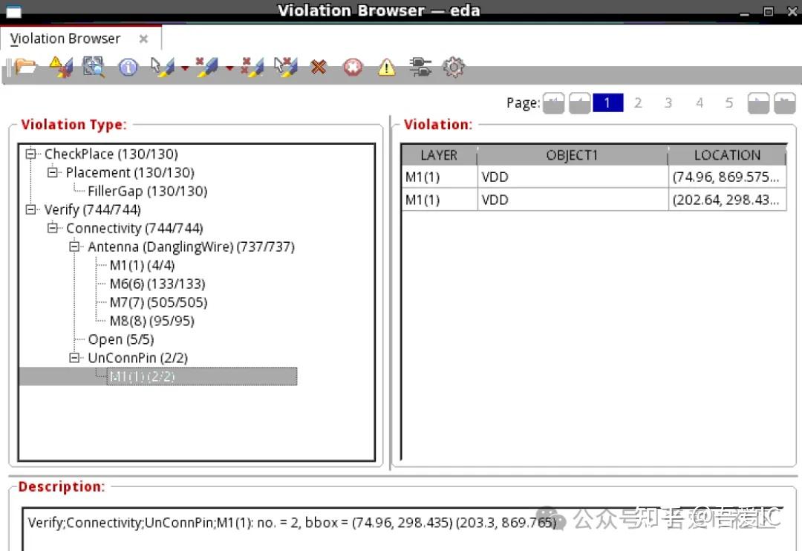The width and height of the screenshot is (802, 551).
Task: Click the violation warning toolbar icon
Action: (62, 67)
